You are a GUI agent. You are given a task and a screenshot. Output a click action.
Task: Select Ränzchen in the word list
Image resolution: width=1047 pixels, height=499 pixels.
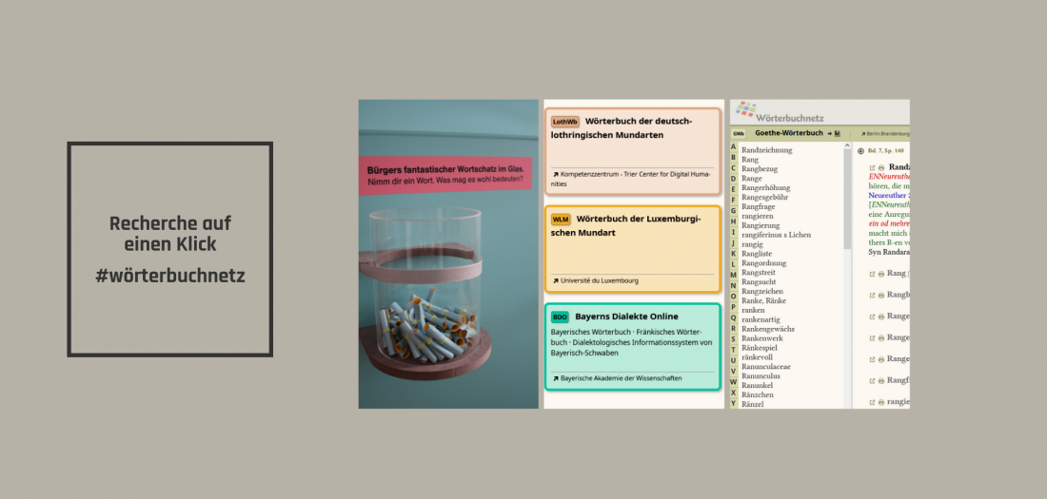click(x=758, y=394)
